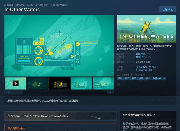Screen dimensions: 180x131
Task: Expand more tags with plus button
Action: pyautogui.click(x=165, y=79)
